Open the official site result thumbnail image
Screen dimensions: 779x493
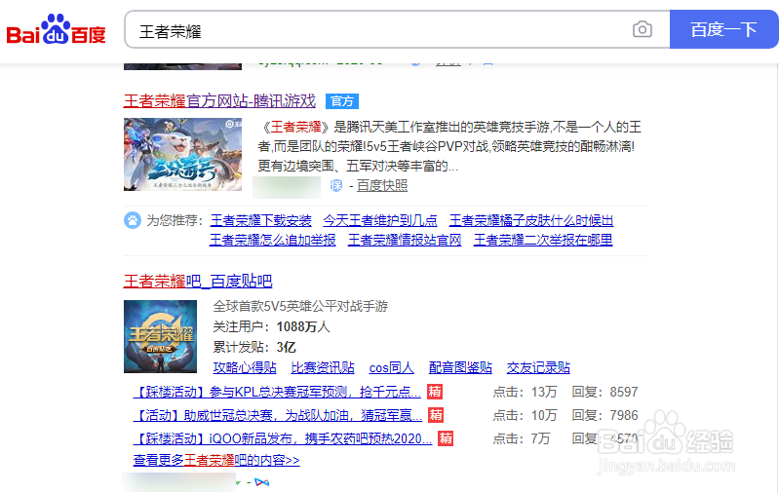(182, 154)
